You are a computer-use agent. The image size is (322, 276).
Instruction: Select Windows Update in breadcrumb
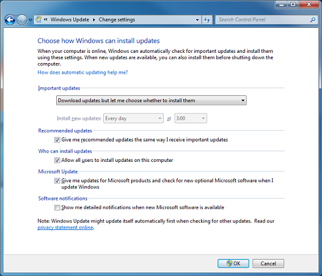(70, 19)
